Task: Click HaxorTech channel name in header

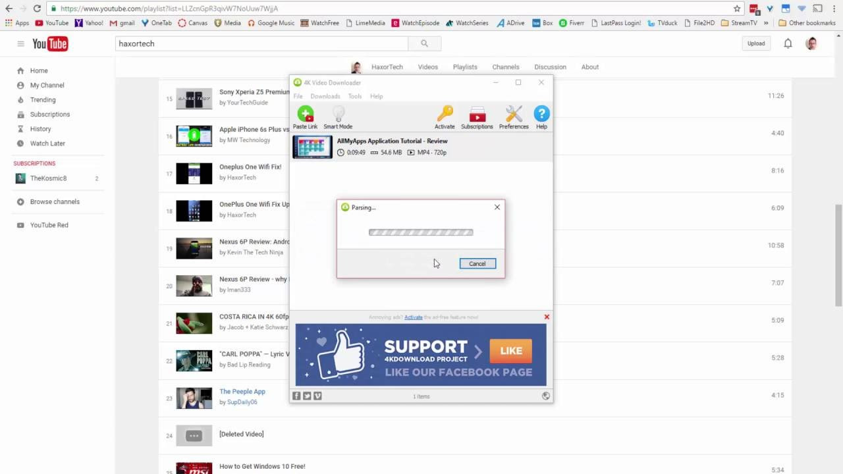Action: coord(387,66)
